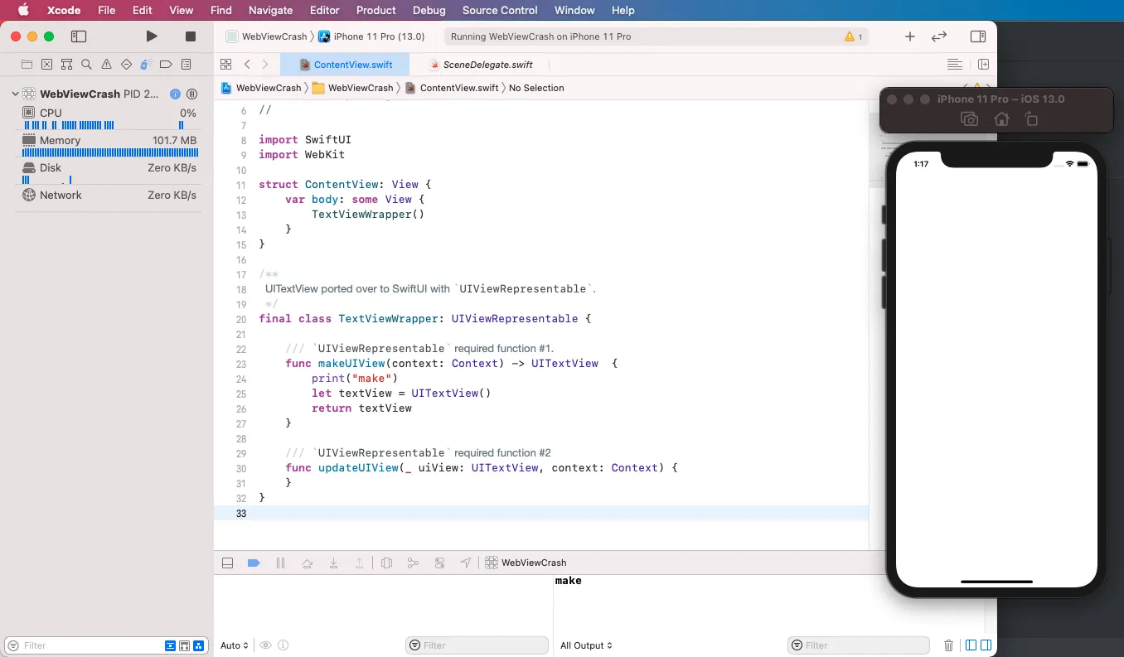Open the Product menu
This screenshot has height=657, width=1124.
(376, 10)
